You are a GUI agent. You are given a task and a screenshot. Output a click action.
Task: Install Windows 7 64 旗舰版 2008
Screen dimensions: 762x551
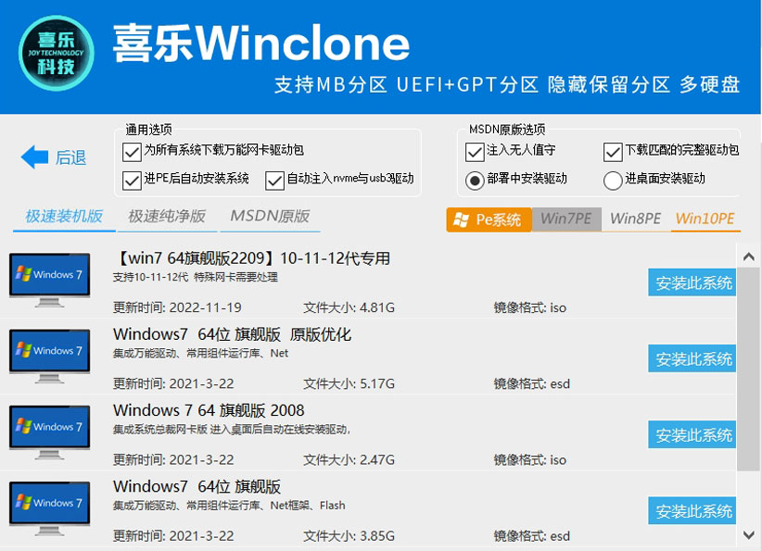click(692, 434)
